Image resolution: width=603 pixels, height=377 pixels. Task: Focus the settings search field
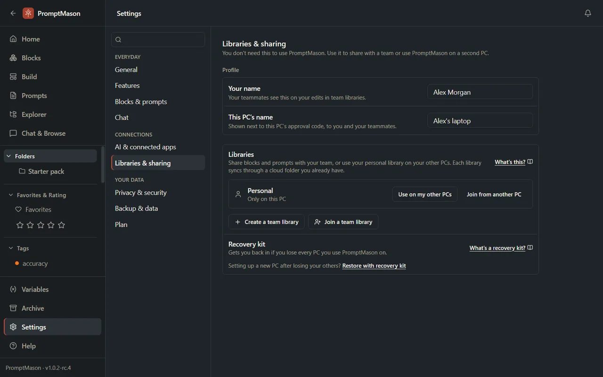click(158, 40)
